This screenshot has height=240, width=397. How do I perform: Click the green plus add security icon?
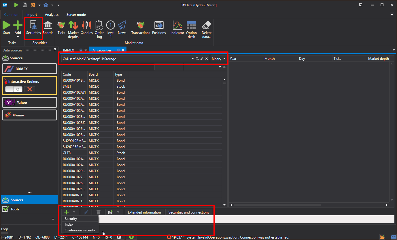pos(67,212)
